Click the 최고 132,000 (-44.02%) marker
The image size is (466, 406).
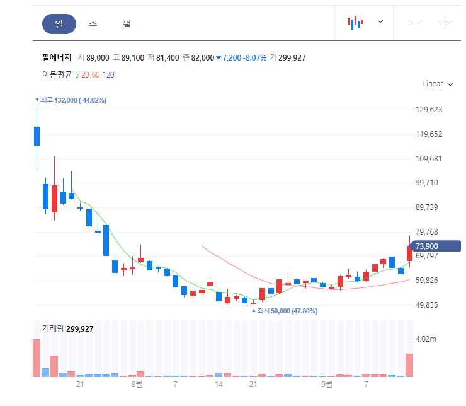pyautogui.click(x=71, y=100)
